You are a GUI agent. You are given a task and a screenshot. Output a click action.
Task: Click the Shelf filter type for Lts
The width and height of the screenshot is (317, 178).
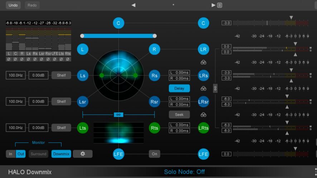(61, 128)
